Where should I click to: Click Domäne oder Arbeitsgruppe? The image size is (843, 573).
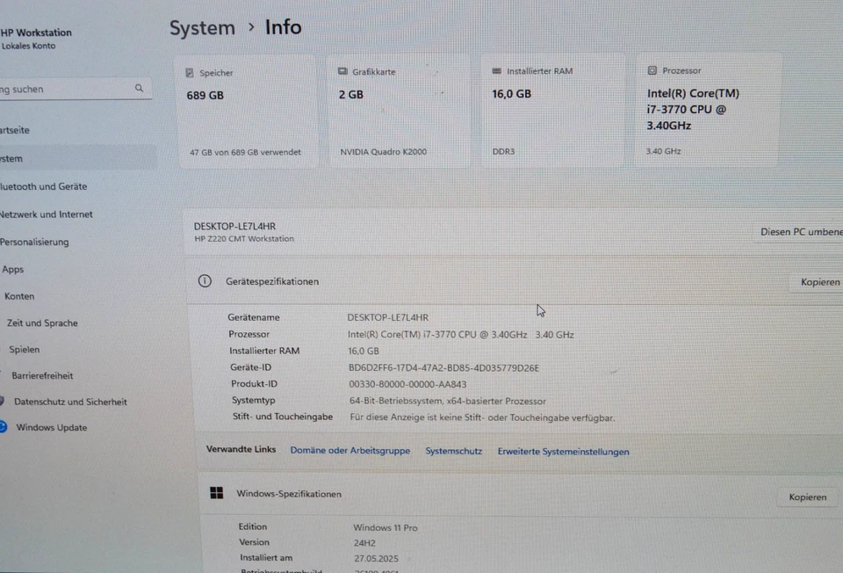tap(349, 449)
